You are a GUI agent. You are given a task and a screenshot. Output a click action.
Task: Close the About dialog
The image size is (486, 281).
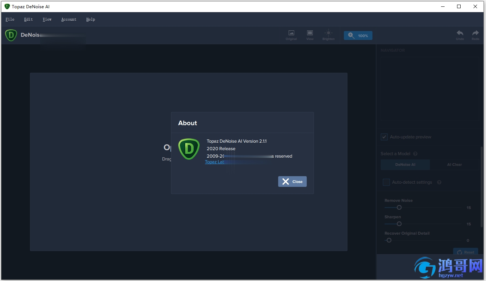point(292,182)
